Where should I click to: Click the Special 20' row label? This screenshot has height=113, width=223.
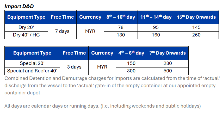click(32, 63)
